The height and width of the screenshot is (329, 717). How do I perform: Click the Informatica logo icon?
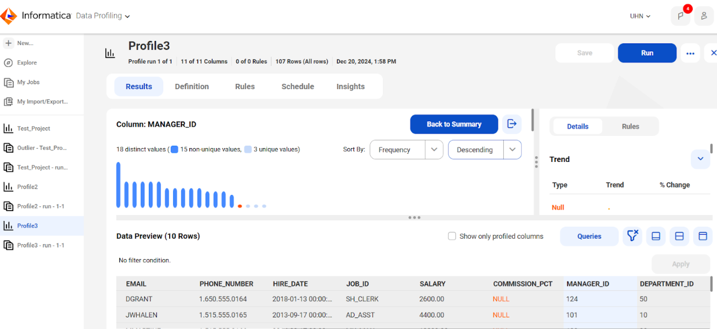pos(9,16)
